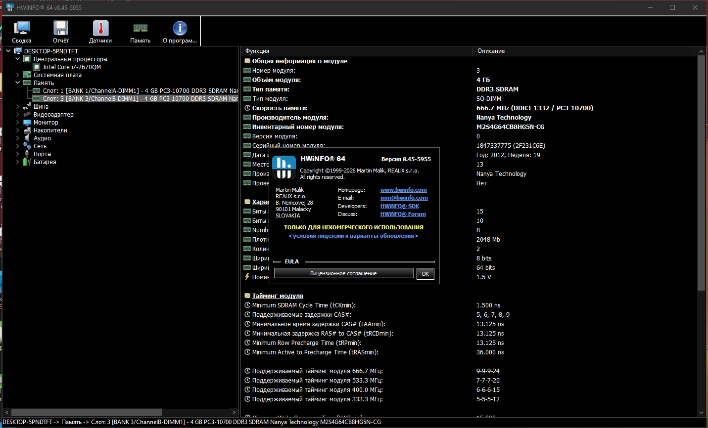
Task: Open the Датчики sensors toolbar icon
Action: tap(100, 32)
